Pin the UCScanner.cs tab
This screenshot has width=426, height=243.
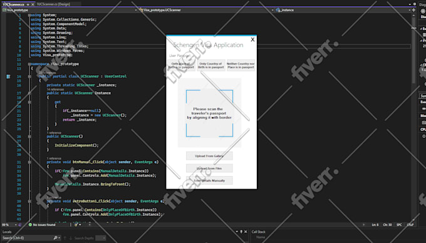pos(28,4)
